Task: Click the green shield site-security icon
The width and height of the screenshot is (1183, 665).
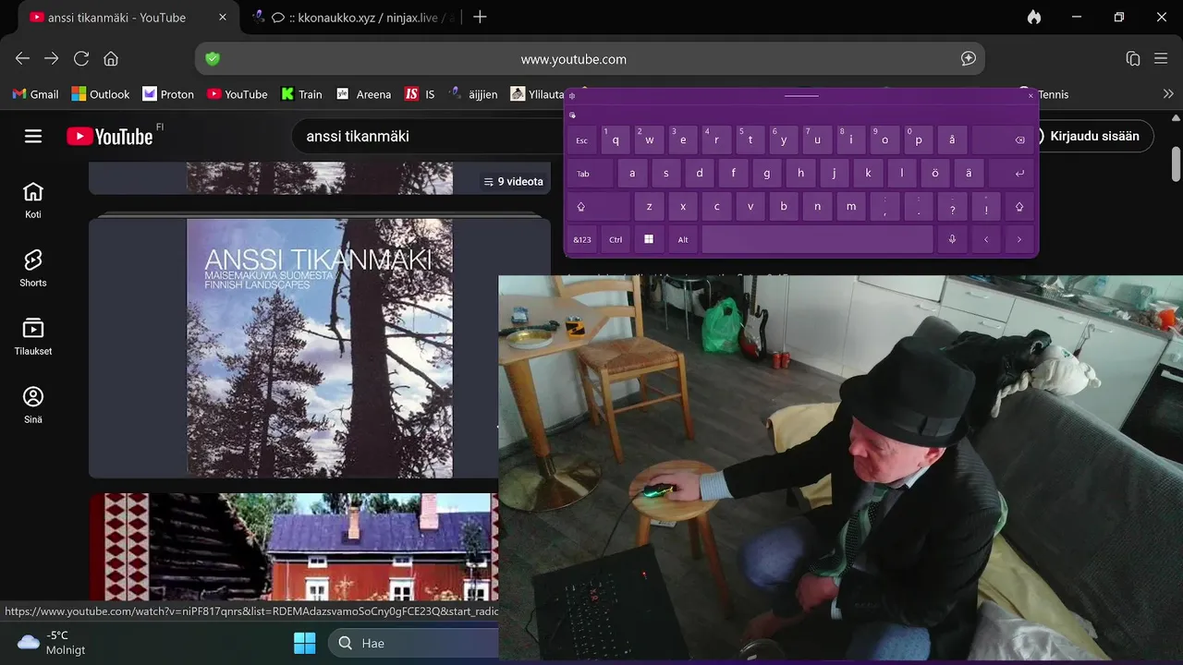Action: point(213,58)
